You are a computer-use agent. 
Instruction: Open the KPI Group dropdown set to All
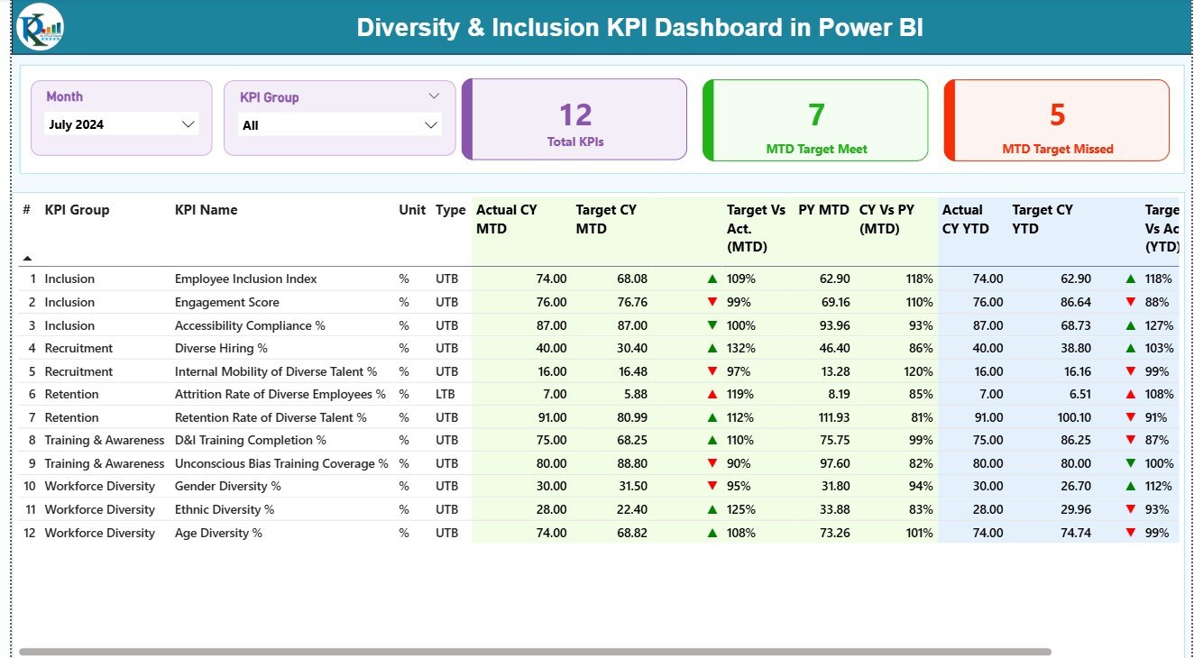pyautogui.click(x=339, y=123)
